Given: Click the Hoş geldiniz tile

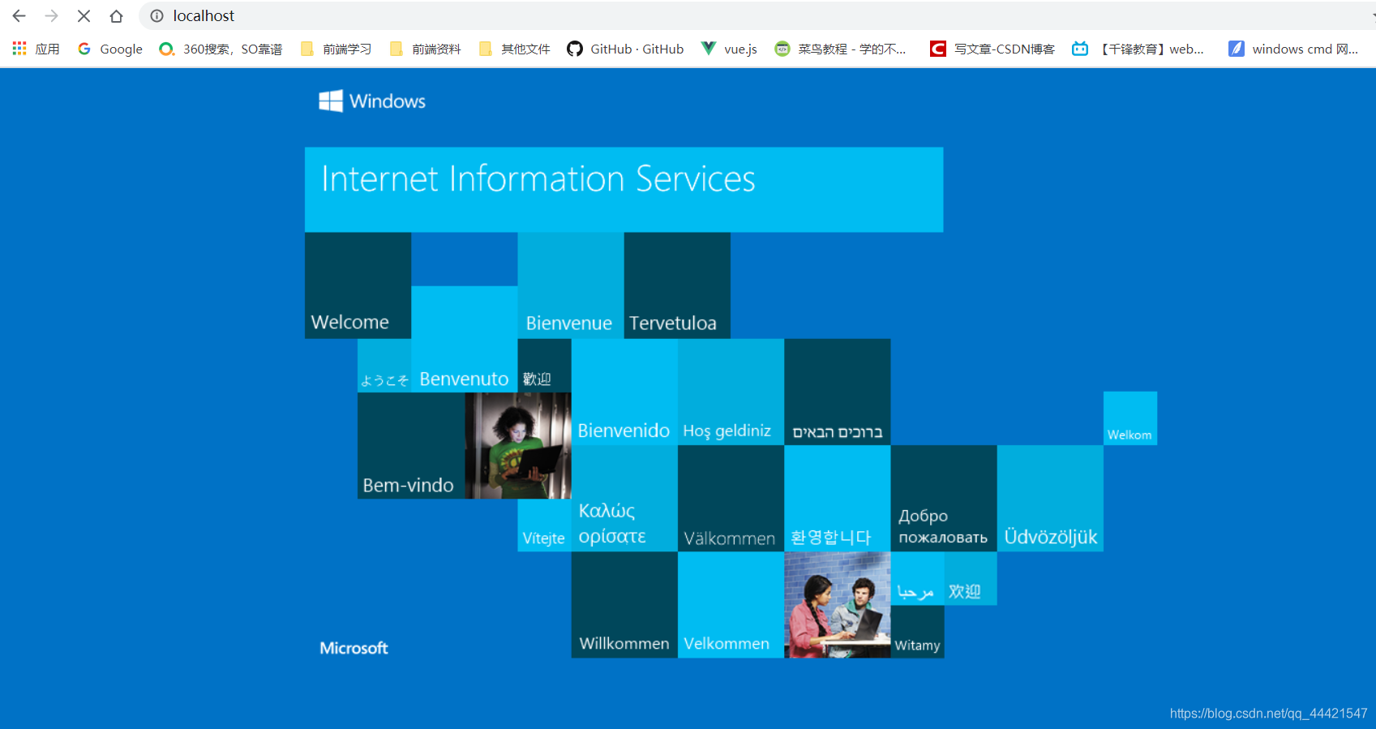Looking at the screenshot, I should coord(731,392).
